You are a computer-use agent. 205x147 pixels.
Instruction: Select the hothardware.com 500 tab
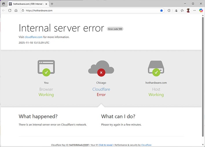tap(28, 4)
